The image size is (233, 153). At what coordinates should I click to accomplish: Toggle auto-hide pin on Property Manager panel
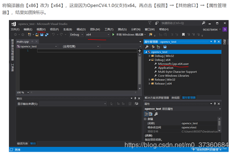pyautogui.click(x=215, y=42)
